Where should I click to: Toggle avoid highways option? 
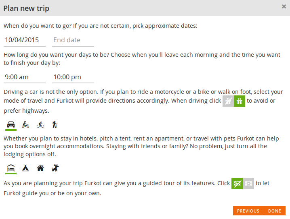(x=228, y=101)
